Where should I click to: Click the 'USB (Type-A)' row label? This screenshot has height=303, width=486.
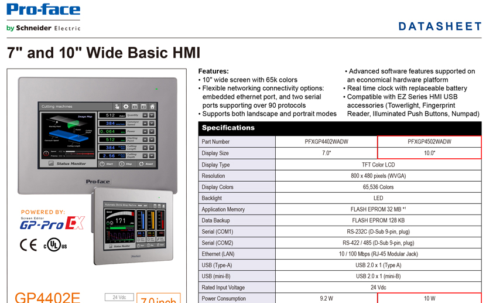point(217,265)
